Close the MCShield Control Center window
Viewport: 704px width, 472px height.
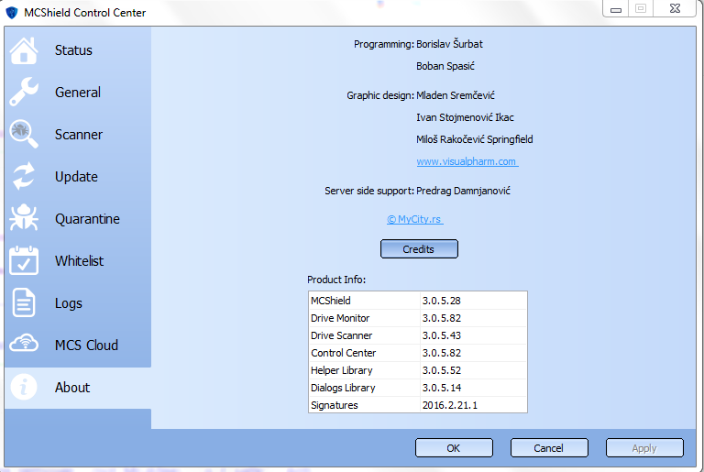(675, 8)
